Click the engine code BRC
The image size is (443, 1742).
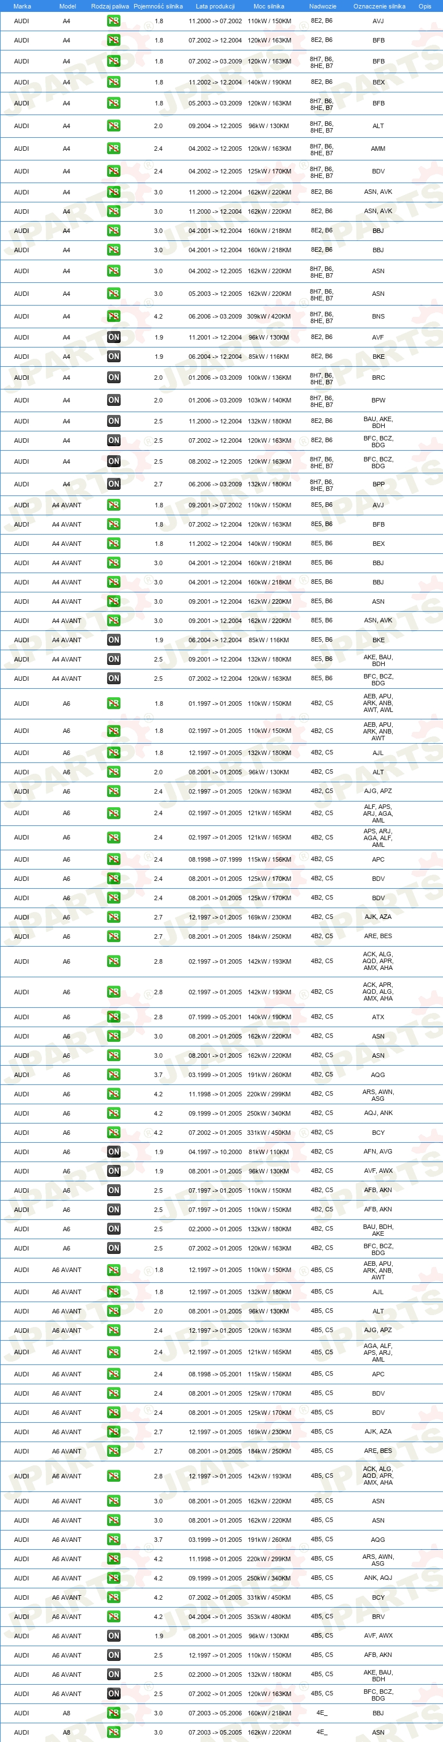point(378,378)
